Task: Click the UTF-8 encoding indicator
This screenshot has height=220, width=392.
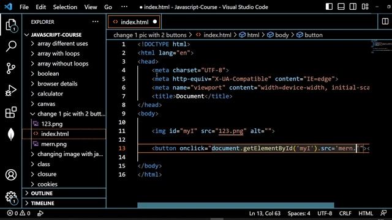Action: point(325,213)
